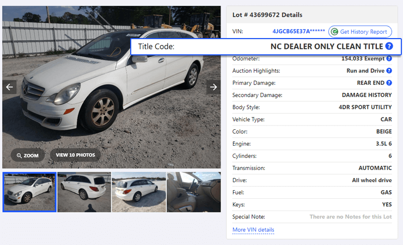
Task: Open Odometer help question icon
Action: coord(389,59)
